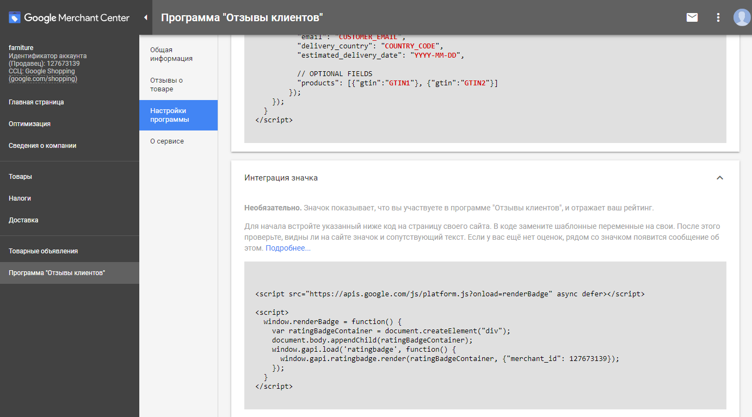Go to "Товарные объявления" in the sidebar

pyautogui.click(x=43, y=251)
